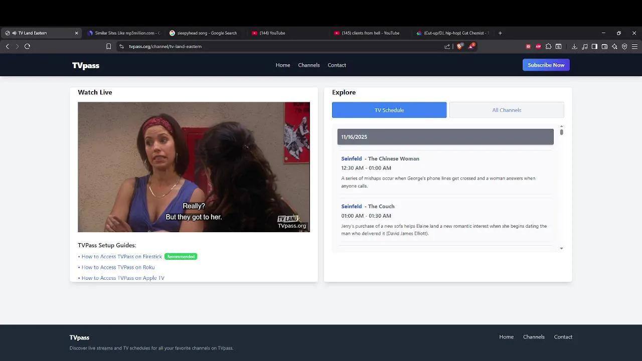The width and height of the screenshot is (642, 361).
Task: Open Contact in the top navigation
Action: tap(337, 65)
